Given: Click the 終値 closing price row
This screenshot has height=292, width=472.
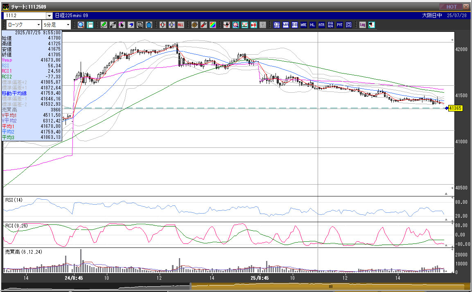Looking at the screenshot, I should pyautogui.click(x=31, y=55).
